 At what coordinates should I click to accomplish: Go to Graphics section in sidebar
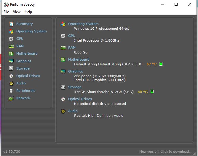pyautogui.click(x=24, y=61)
